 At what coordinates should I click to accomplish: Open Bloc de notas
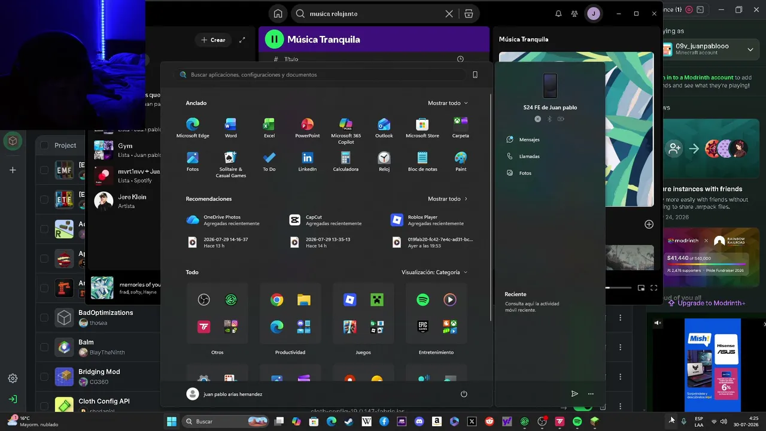click(x=422, y=162)
